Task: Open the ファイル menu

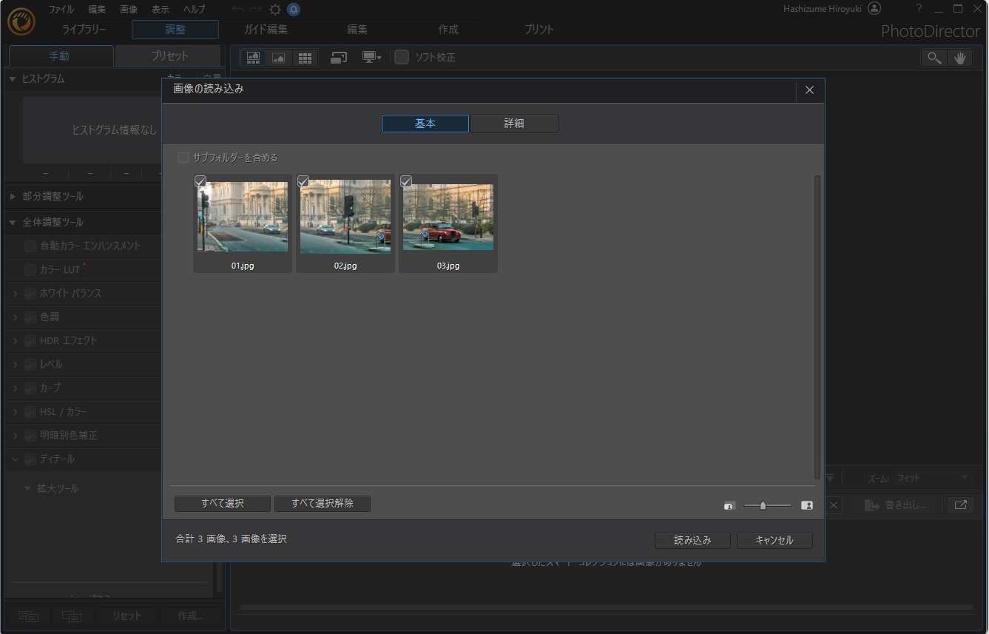Action: coord(61,10)
